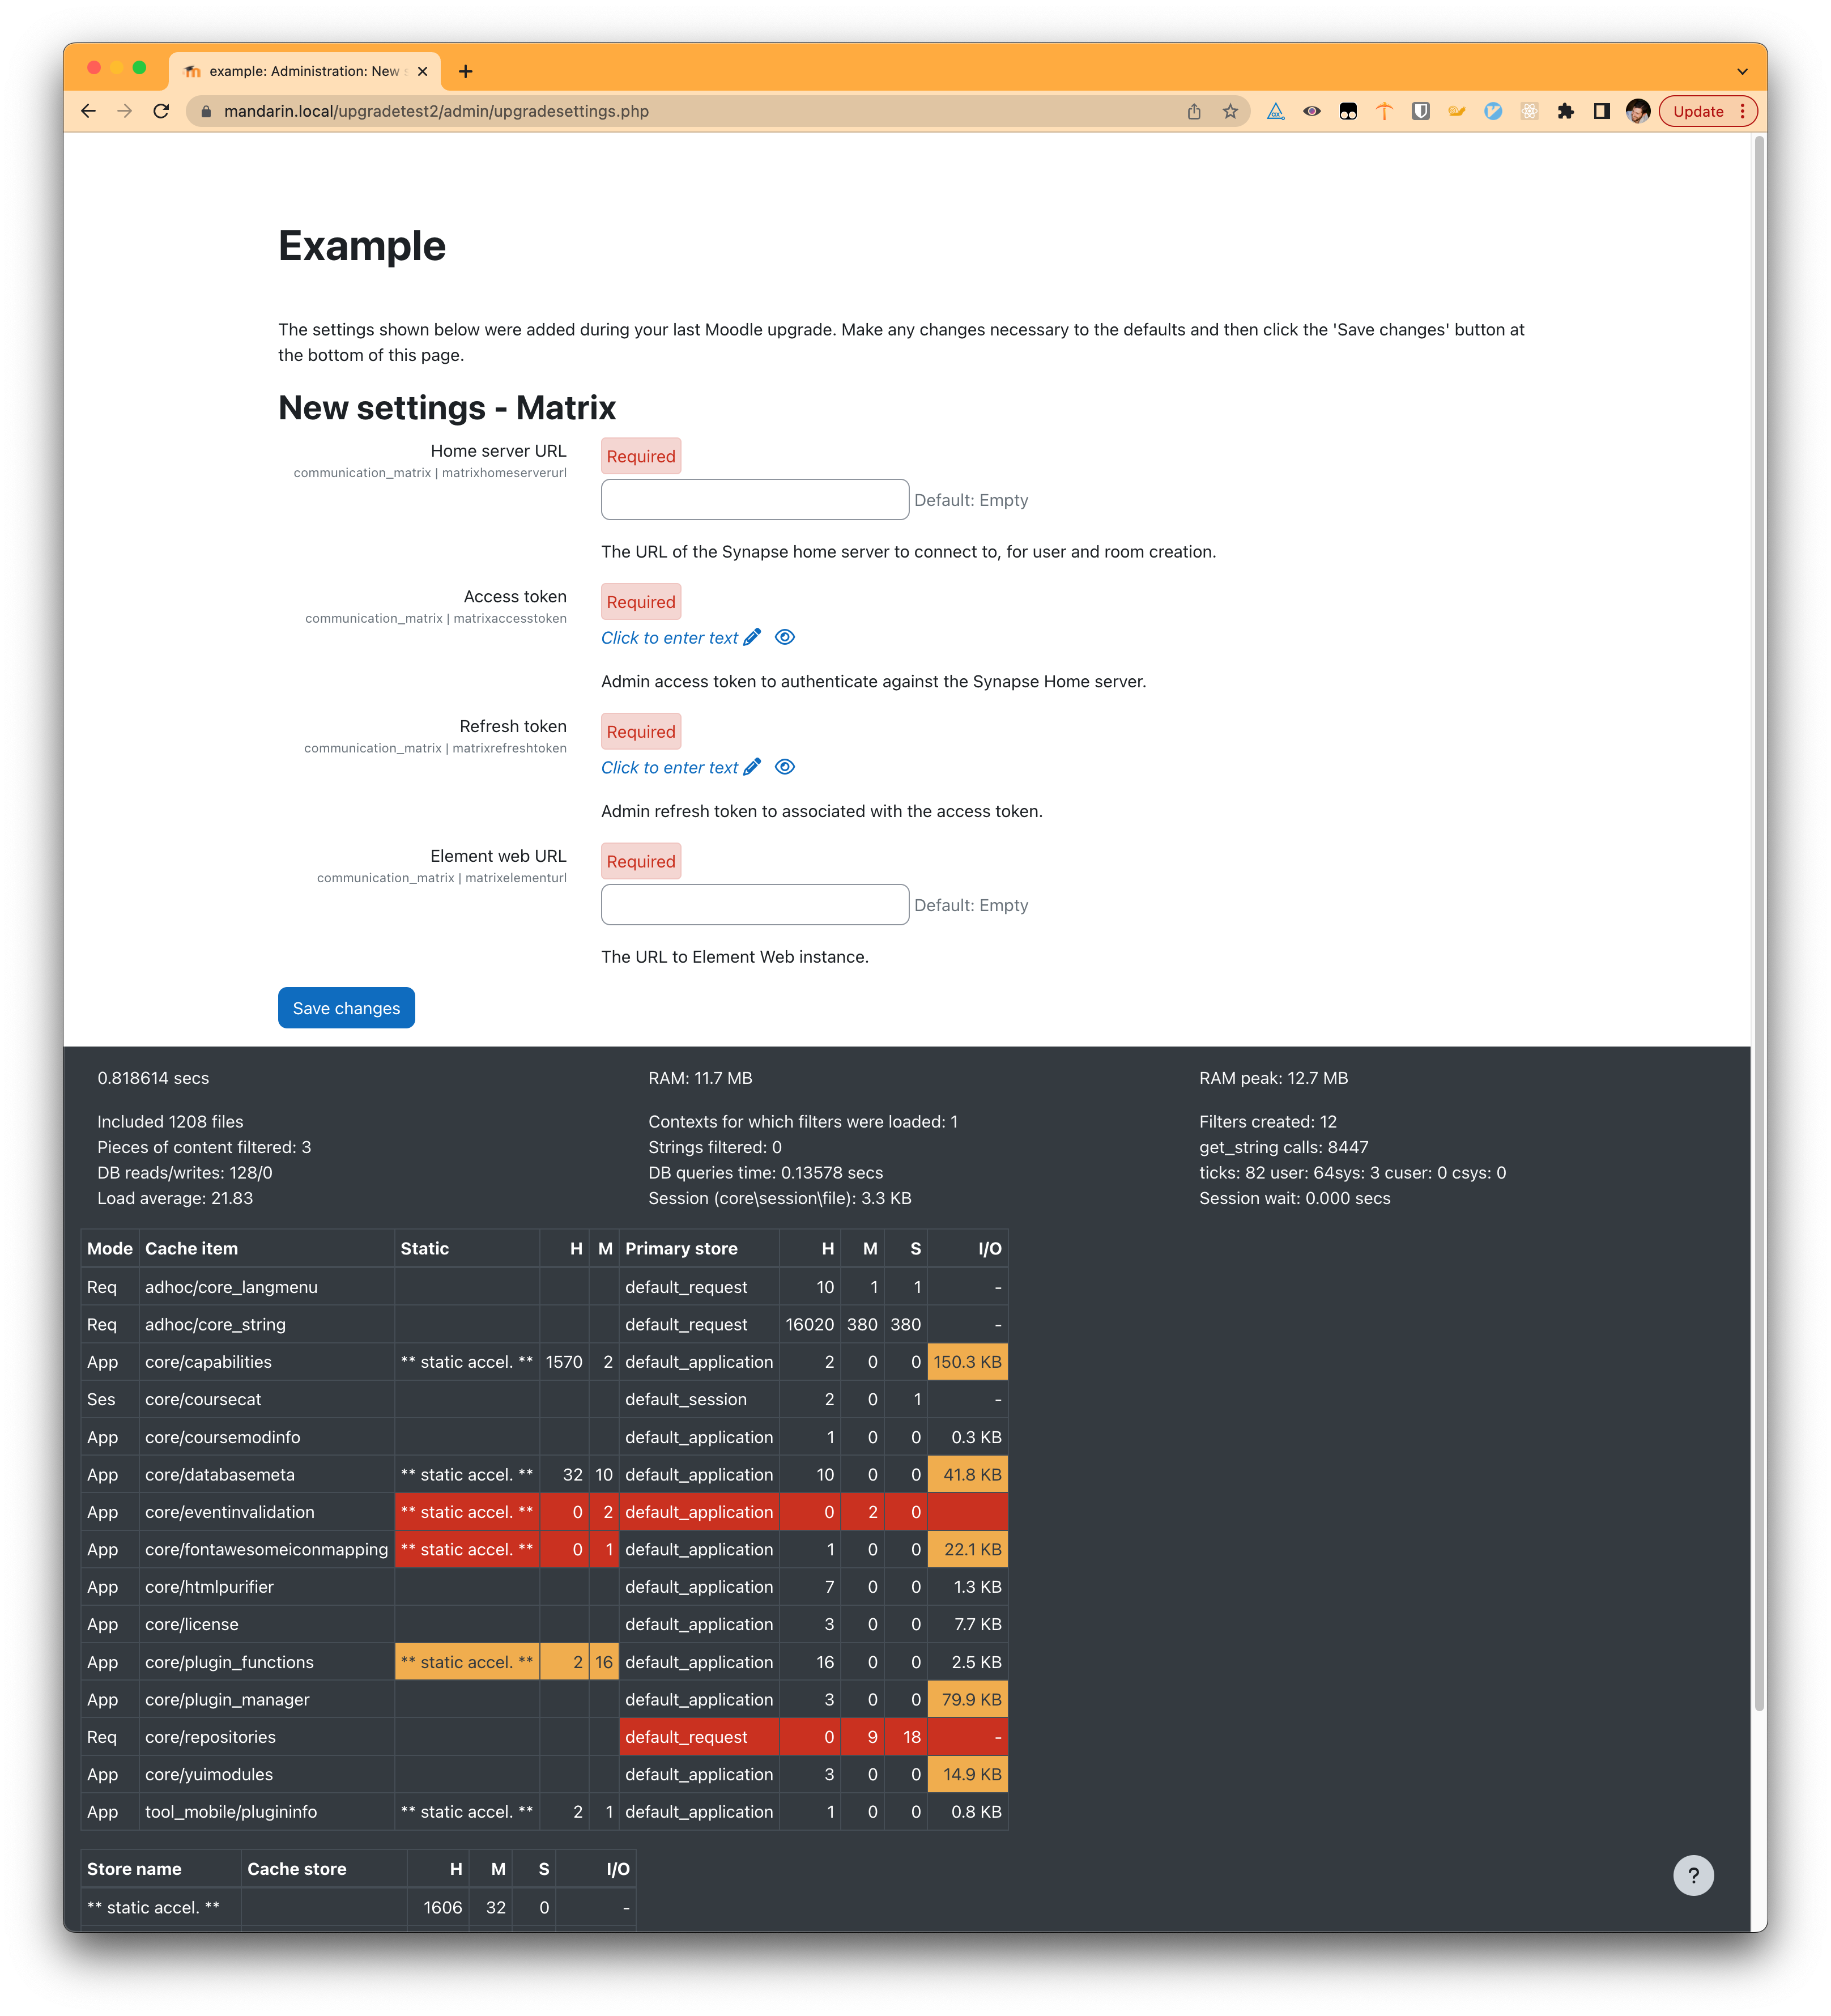Click the eye extension icon in toolbar
Viewport: 1831px width, 2016px height.
coord(1311,111)
